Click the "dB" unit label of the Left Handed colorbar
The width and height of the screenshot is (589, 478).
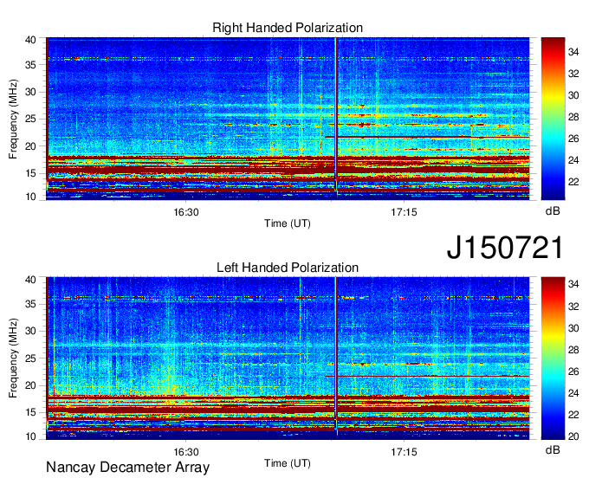coord(553,449)
